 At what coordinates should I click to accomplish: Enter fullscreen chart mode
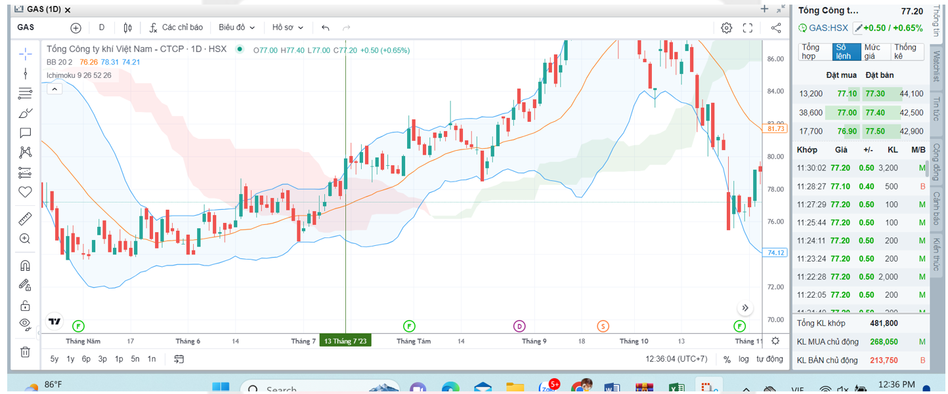point(748,28)
